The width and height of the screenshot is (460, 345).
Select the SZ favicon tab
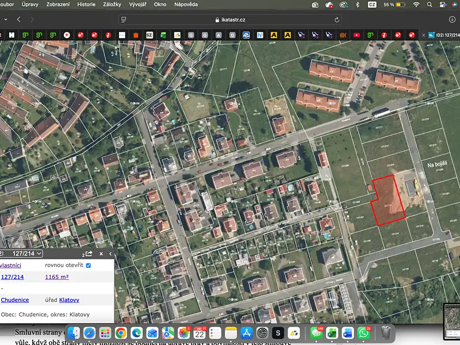(x=149, y=35)
